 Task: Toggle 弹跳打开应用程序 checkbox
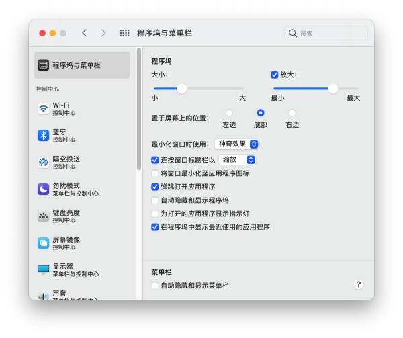coord(154,187)
